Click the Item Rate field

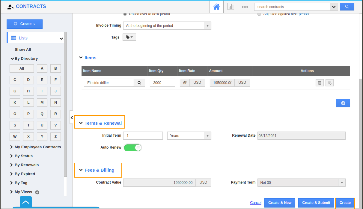click(x=185, y=83)
